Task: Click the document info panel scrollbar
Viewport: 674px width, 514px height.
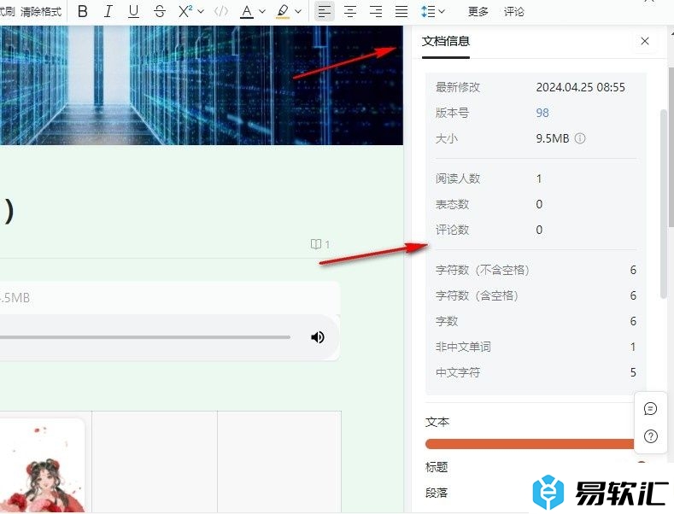Action: (664, 204)
